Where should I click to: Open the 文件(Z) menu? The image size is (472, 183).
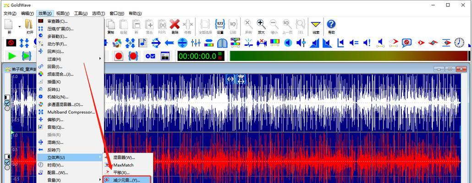pos(10,14)
